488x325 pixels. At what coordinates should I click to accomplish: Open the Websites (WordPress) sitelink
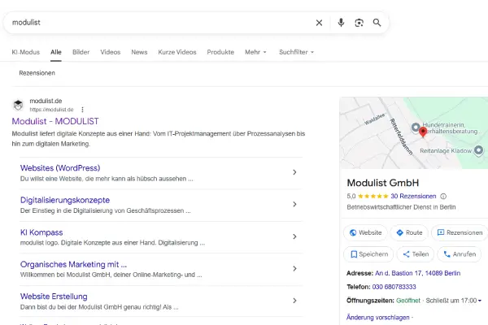(x=60, y=168)
